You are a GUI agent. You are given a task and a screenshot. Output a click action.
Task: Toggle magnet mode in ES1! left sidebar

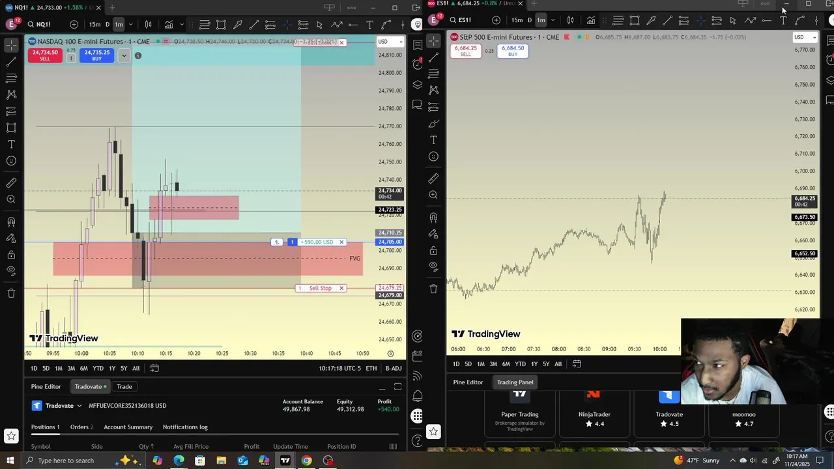coord(433,218)
